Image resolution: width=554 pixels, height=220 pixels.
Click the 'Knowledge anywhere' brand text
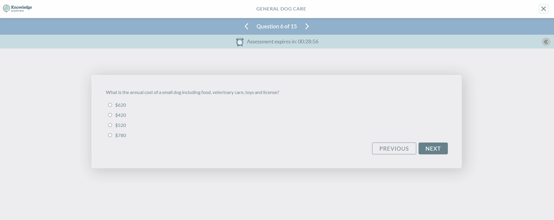coord(21,8)
